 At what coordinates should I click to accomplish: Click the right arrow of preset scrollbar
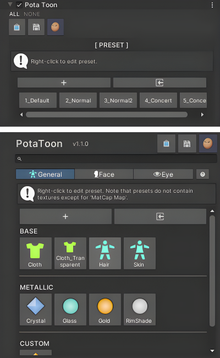pyautogui.click(x=202, y=115)
